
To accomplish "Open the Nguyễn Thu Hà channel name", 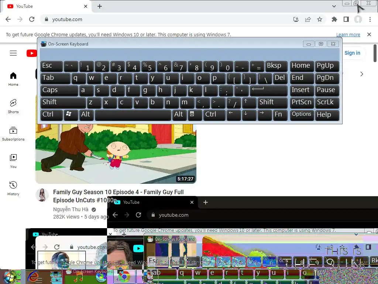I will (71, 209).
